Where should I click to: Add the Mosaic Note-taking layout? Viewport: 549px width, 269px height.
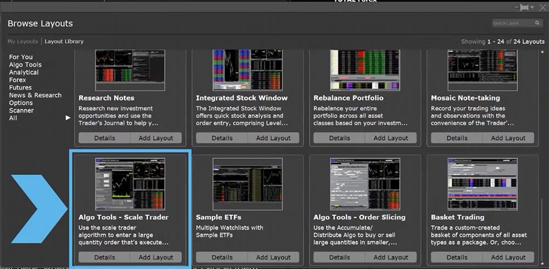508,138
